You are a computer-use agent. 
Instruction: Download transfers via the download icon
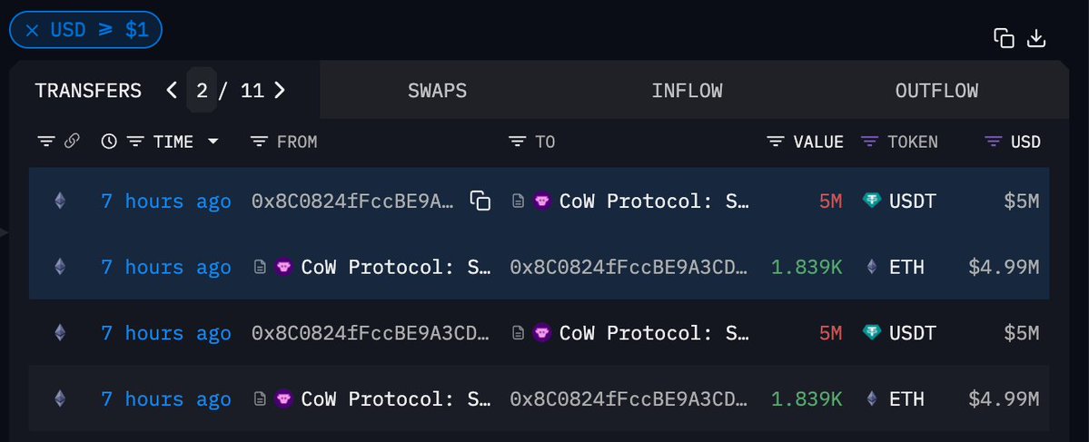(x=1036, y=38)
